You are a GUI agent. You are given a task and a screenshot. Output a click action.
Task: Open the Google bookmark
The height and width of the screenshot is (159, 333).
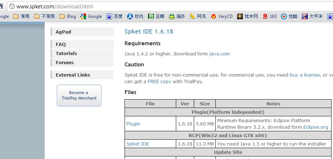coord(91,16)
